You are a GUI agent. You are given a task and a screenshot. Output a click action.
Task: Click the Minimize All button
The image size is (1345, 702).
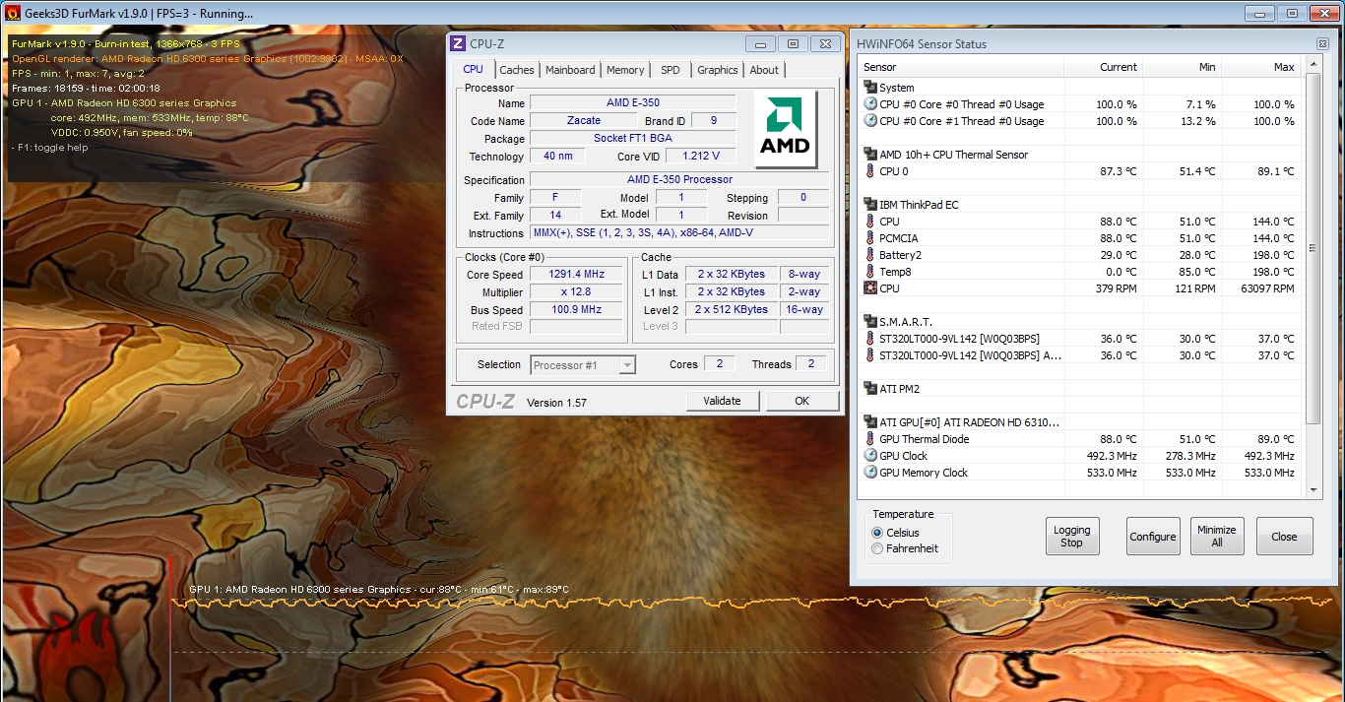pos(1217,537)
